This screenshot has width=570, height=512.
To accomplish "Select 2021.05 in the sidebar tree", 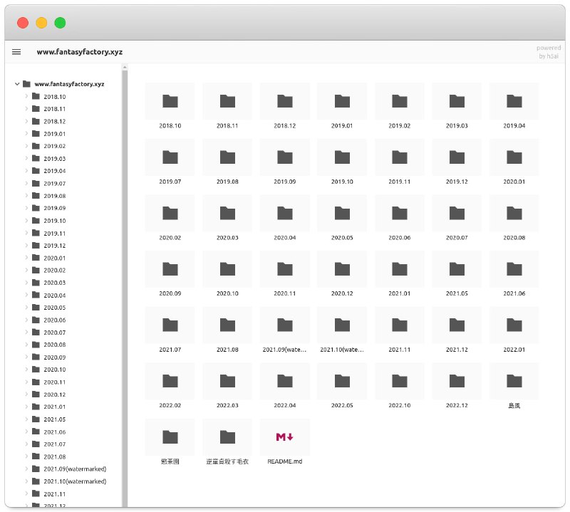I will pos(54,419).
